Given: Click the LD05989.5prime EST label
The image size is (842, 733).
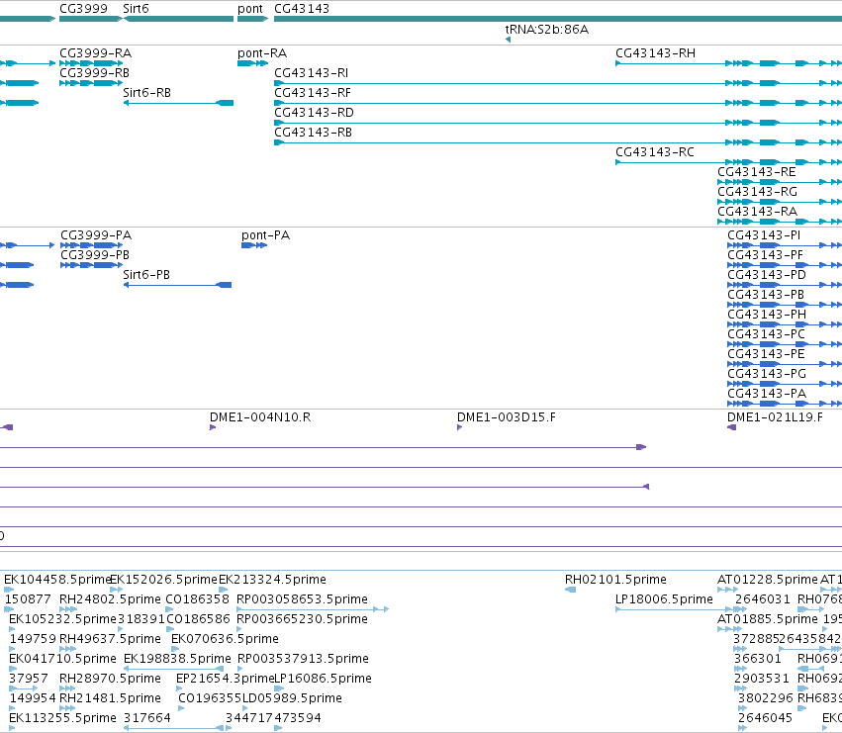Looking at the screenshot, I should [292, 699].
